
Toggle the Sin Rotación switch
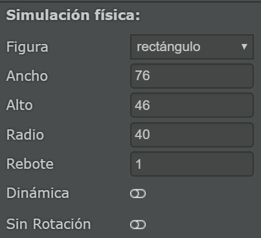click(138, 224)
